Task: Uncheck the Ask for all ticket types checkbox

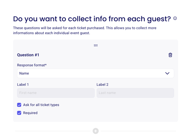Action: point(19,105)
